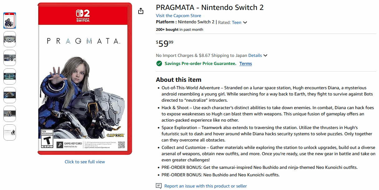Image resolution: width=379 pixels, height=190 pixels.
Task: Expand chevron next to shipping Details
Action: [x=265, y=55]
